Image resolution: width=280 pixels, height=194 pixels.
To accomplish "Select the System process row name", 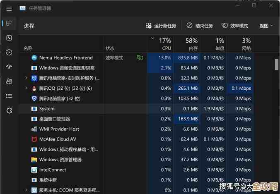I will pos(47,109).
